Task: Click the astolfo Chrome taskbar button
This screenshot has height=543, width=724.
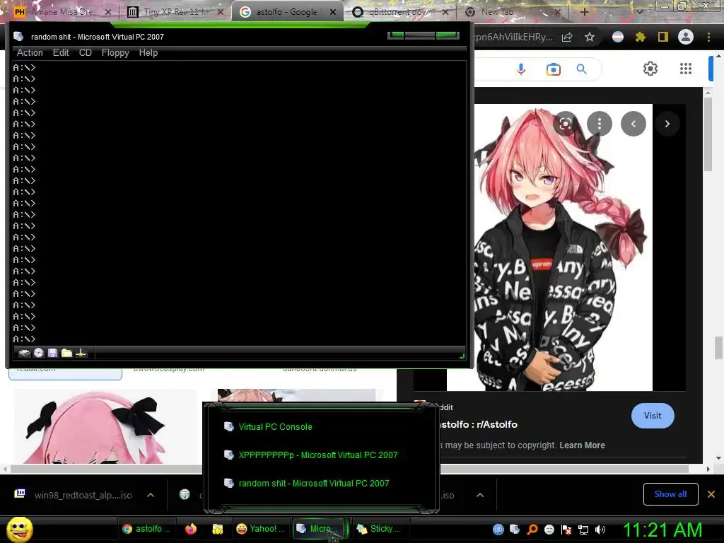Action: point(146,529)
